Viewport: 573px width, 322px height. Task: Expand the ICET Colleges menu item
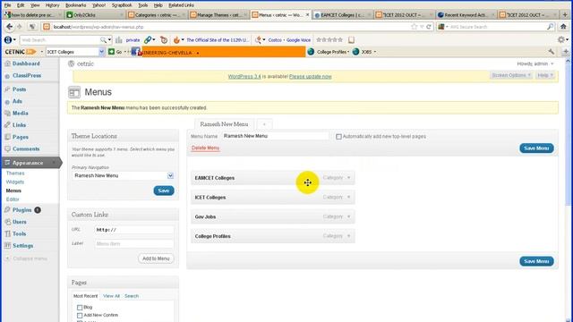pos(348,197)
